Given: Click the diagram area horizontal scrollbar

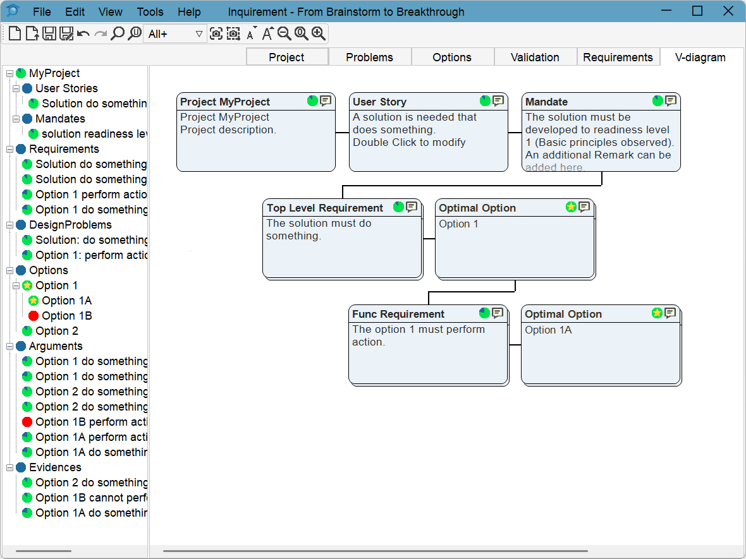Looking at the screenshot, I should [376, 551].
